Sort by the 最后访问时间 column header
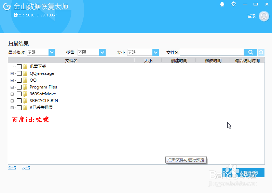This screenshot has width=272, height=193. [x=247, y=60]
